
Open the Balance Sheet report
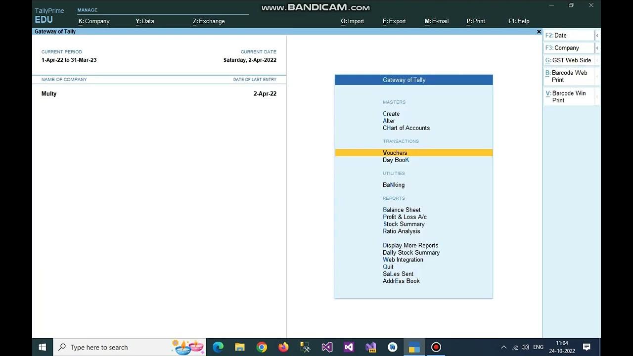click(402, 210)
